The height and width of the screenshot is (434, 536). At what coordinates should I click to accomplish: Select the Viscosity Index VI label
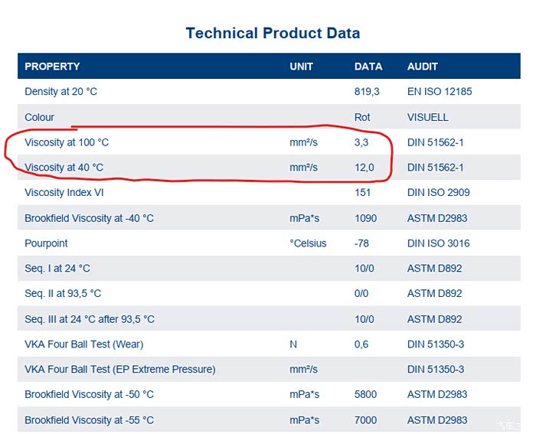coord(64,193)
